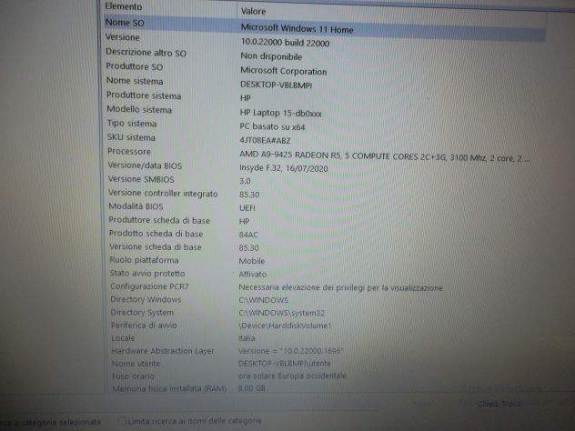Click the Chiudi Trova button
Screen dimensions: 575x431
pyautogui.click(x=499, y=404)
